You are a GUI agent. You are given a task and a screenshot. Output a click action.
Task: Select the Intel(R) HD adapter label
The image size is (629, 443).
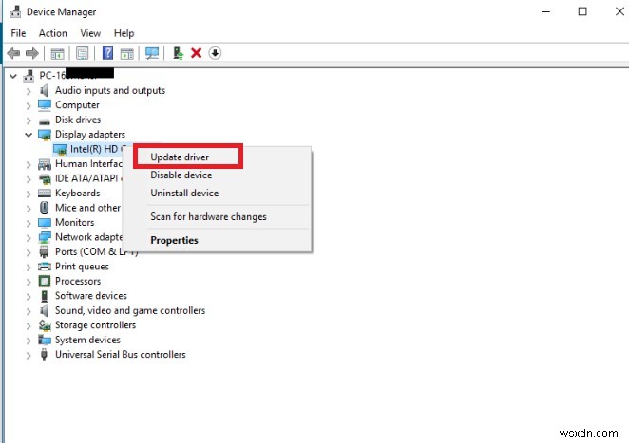pyautogui.click(x=96, y=149)
